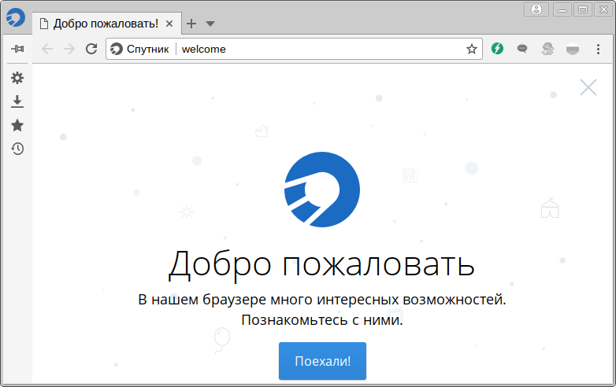
Task: Click the large Sputnik logo on the page
Action: [322, 190]
